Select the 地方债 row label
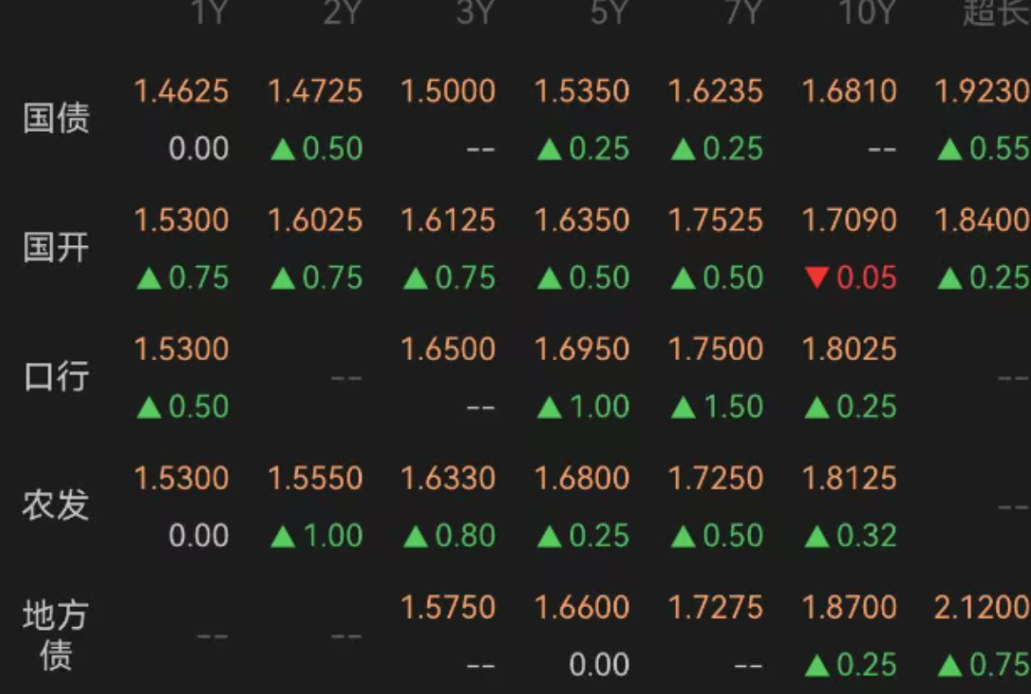This screenshot has width=1031, height=694. pyautogui.click(x=56, y=635)
